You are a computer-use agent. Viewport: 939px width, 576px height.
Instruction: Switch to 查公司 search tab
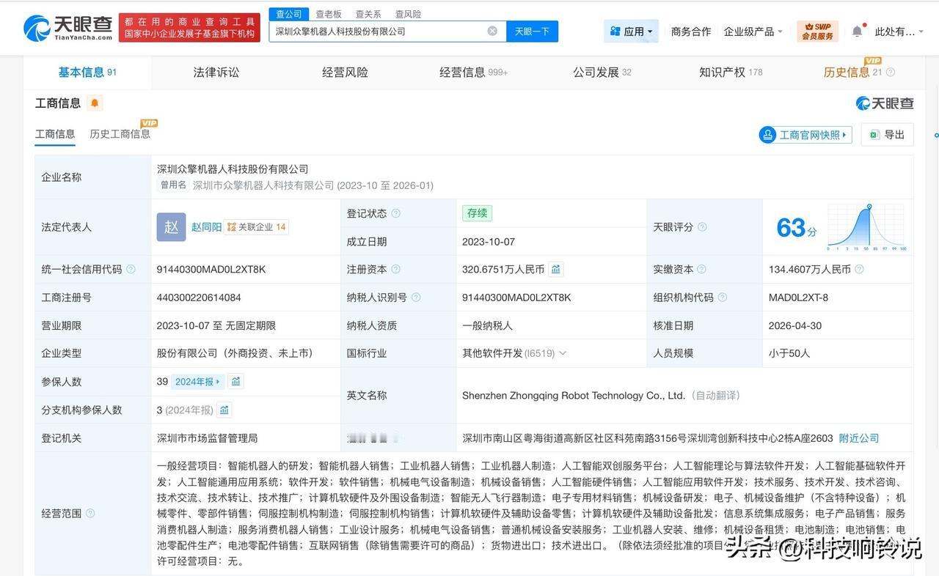288,14
